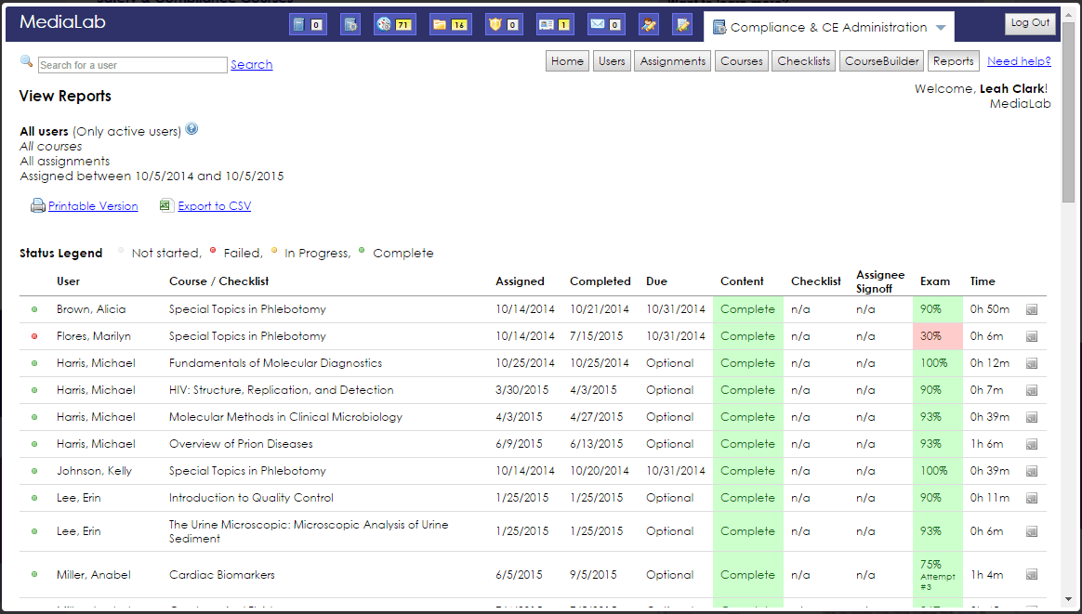The width and height of the screenshot is (1082, 614).
Task: Open the folder icon showing 16
Action: 450,25
